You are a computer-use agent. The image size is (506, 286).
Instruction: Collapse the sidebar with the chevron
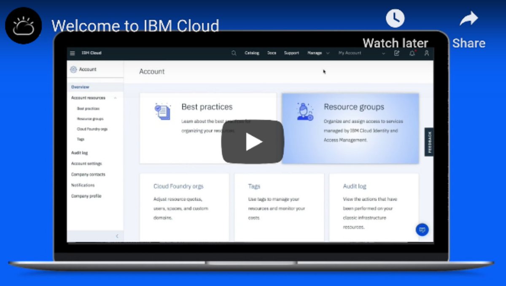click(x=117, y=236)
